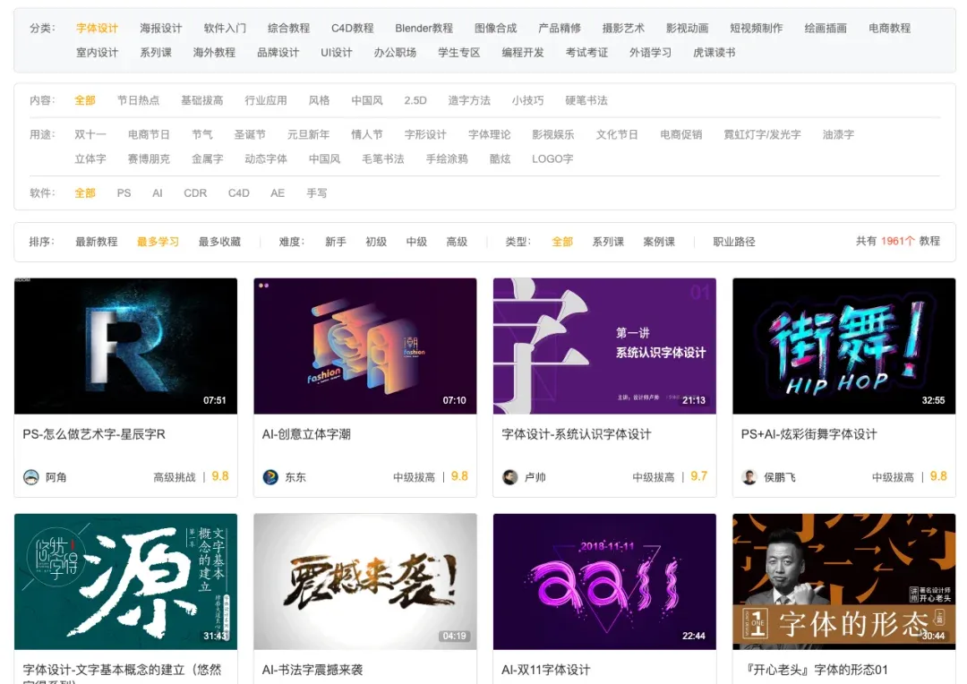Screen dimensions: 967x684
Task: Filter software by AI
Action: click(x=158, y=193)
